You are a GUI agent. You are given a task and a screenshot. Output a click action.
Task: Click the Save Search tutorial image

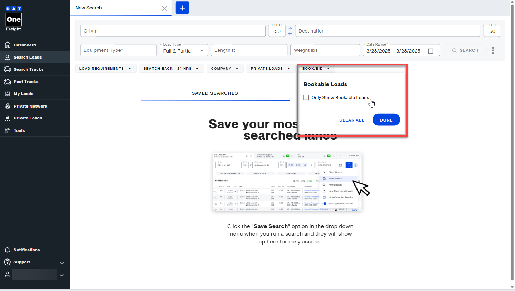point(287,182)
